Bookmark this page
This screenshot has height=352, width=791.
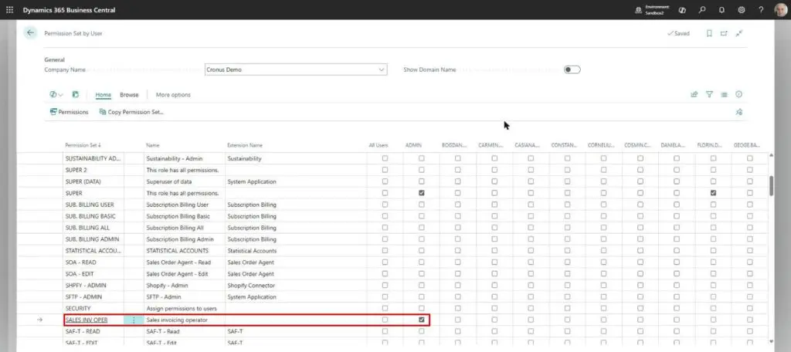pos(709,33)
